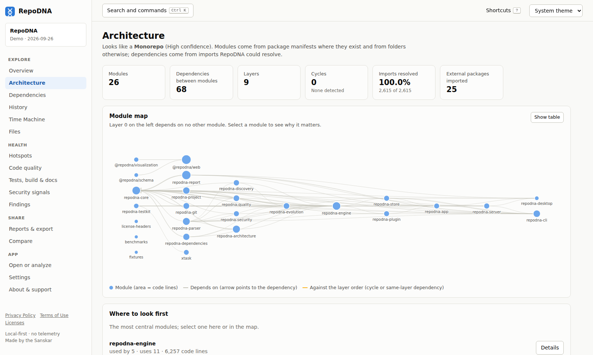The width and height of the screenshot is (593, 355).
Task: Click the repodna-plugin node circle
Action: tap(387, 214)
